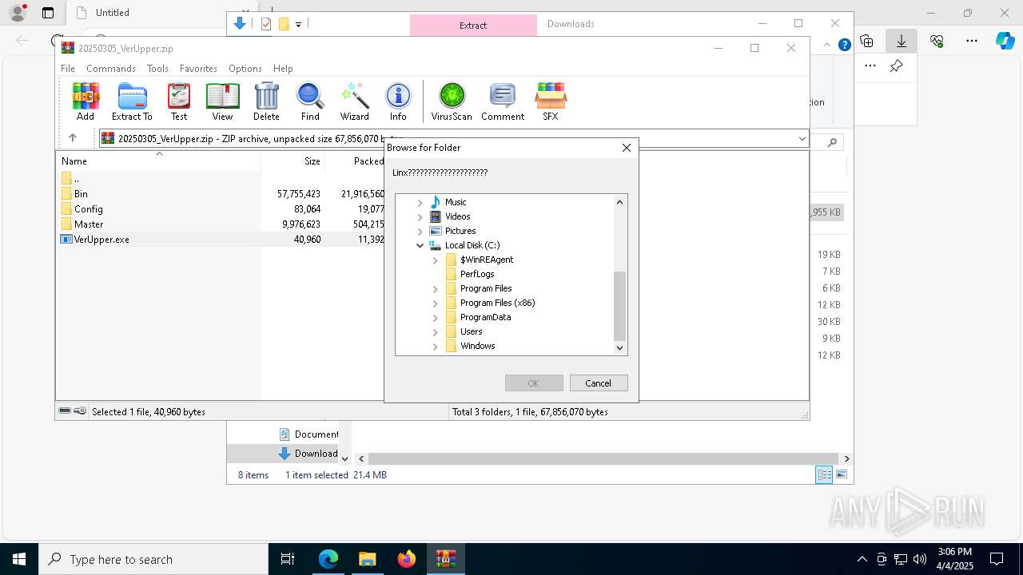Expand the Videos folder node
This screenshot has width=1023, height=575.
click(x=420, y=216)
